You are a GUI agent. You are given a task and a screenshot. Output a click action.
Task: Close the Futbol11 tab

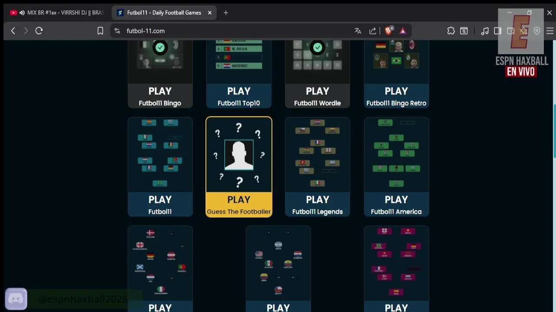(x=209, y=13)
